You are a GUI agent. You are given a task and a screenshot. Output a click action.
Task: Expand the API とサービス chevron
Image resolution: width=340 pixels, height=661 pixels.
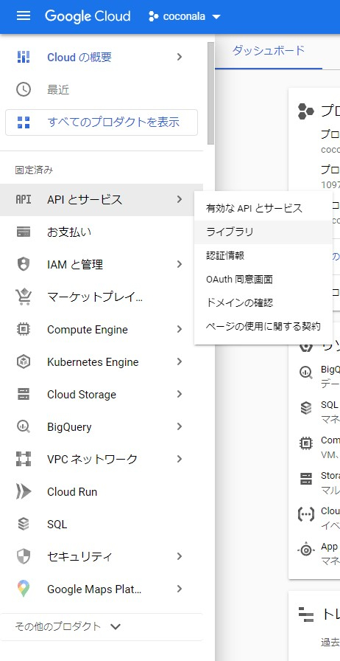point(180,199)
